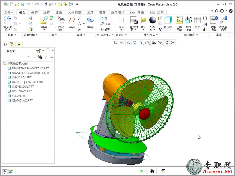Viewport: 235px width, 176px height.
Task: Expand the 操作 operations group
Action: pos(12,35)
